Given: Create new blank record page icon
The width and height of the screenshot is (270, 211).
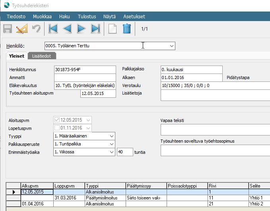Looking at the screenshot, I should click(113, 29).
